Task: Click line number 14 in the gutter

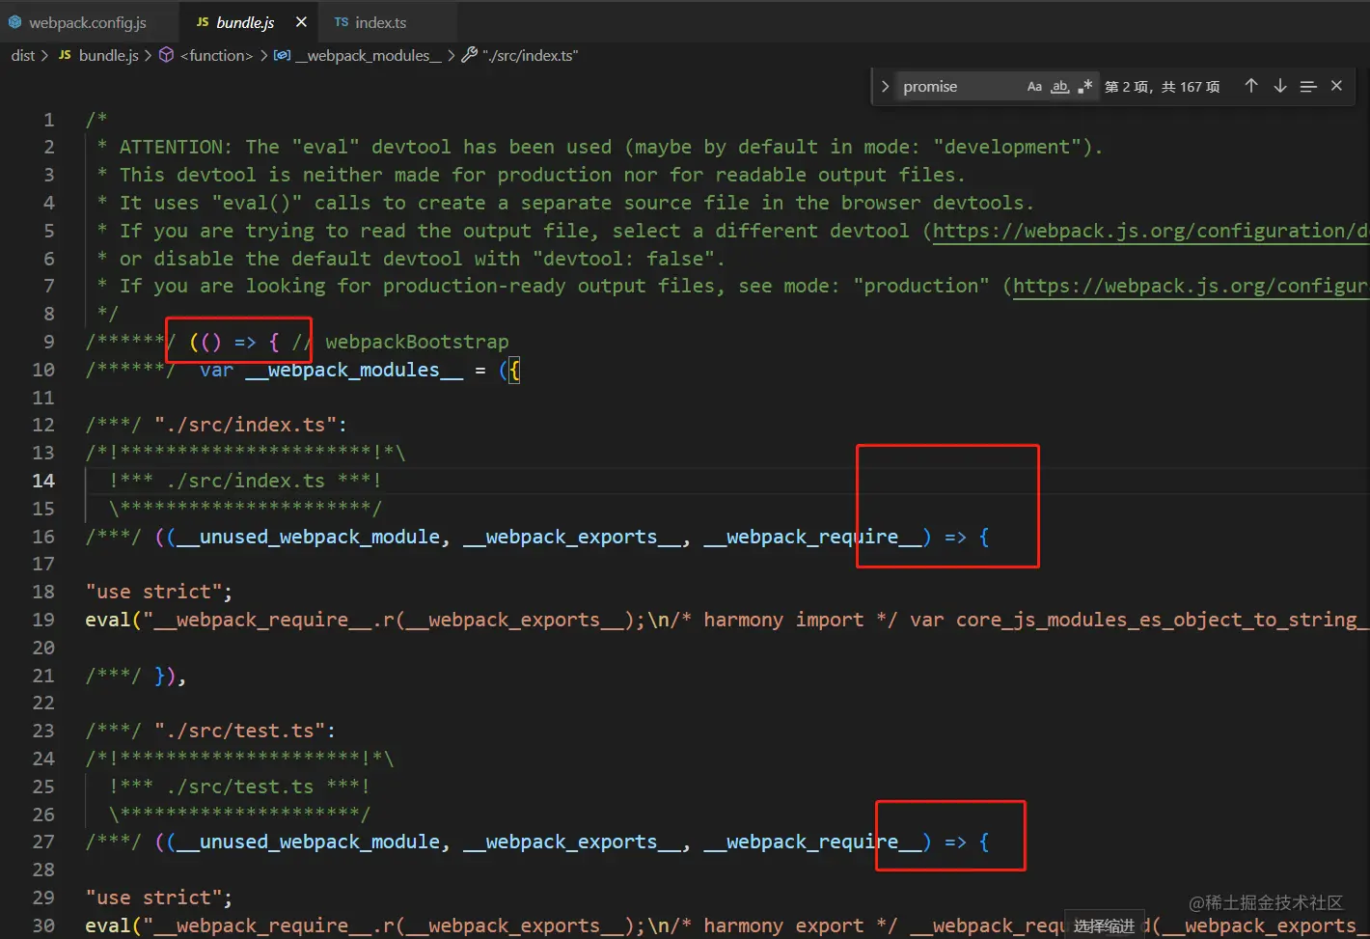Action: click(x=43, y=481)
